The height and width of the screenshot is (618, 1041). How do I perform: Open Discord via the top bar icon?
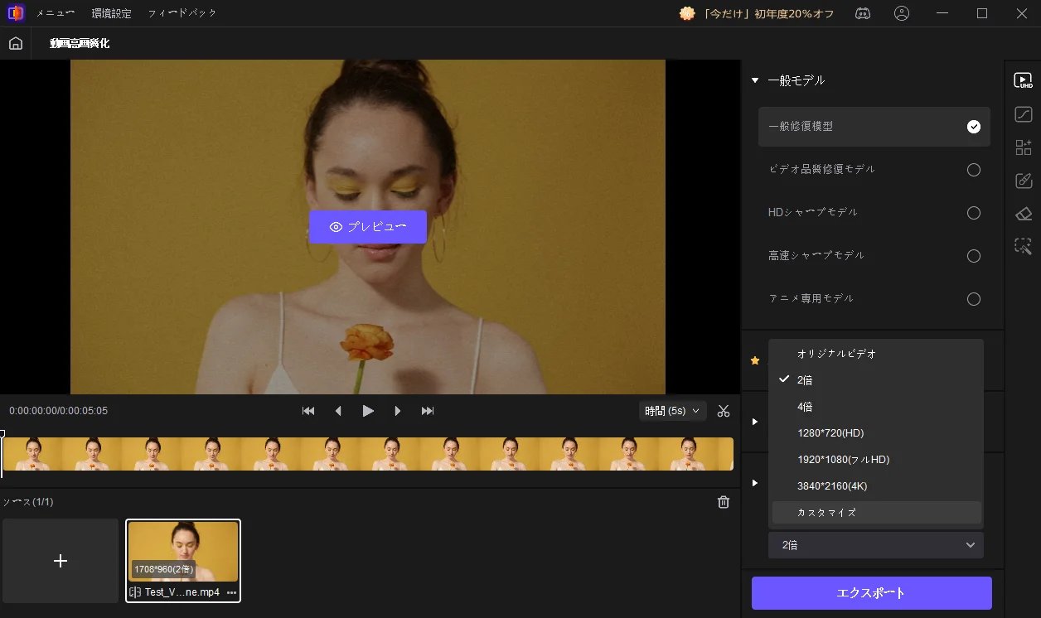tap(863, 13)
